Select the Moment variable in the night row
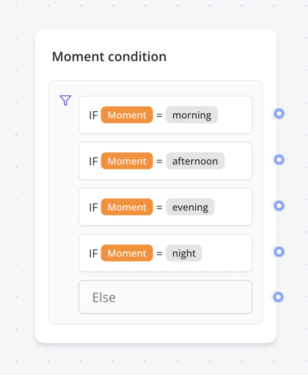308x375 pixels. tap(127, 253)
